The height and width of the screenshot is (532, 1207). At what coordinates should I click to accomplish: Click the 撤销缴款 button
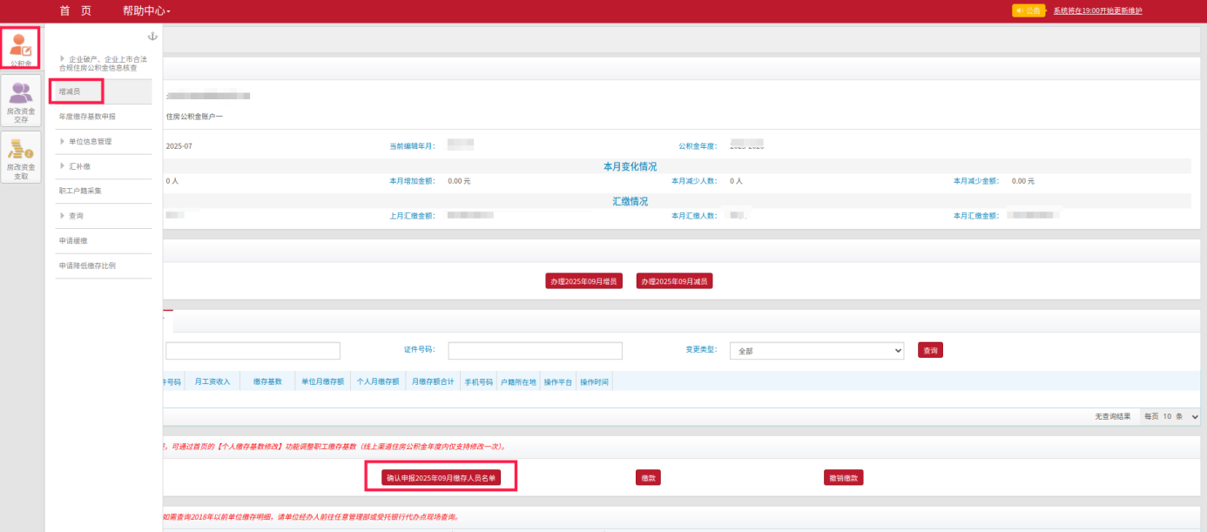pyautogui.click(x=843, y=478)
